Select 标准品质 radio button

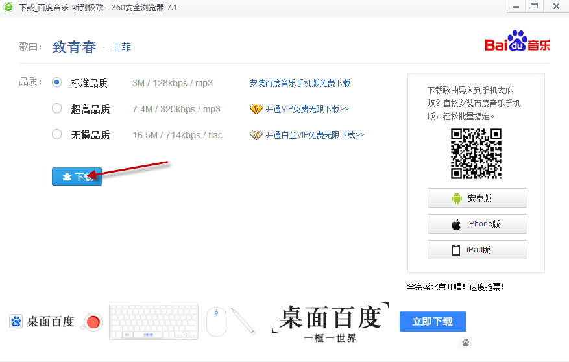pyautogui.click(x=57, y=82)
